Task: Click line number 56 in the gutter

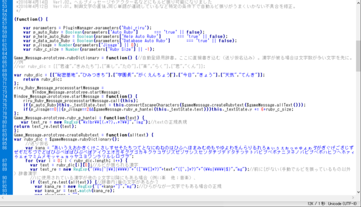Action: pyautogui.click(x=5, y=19)
